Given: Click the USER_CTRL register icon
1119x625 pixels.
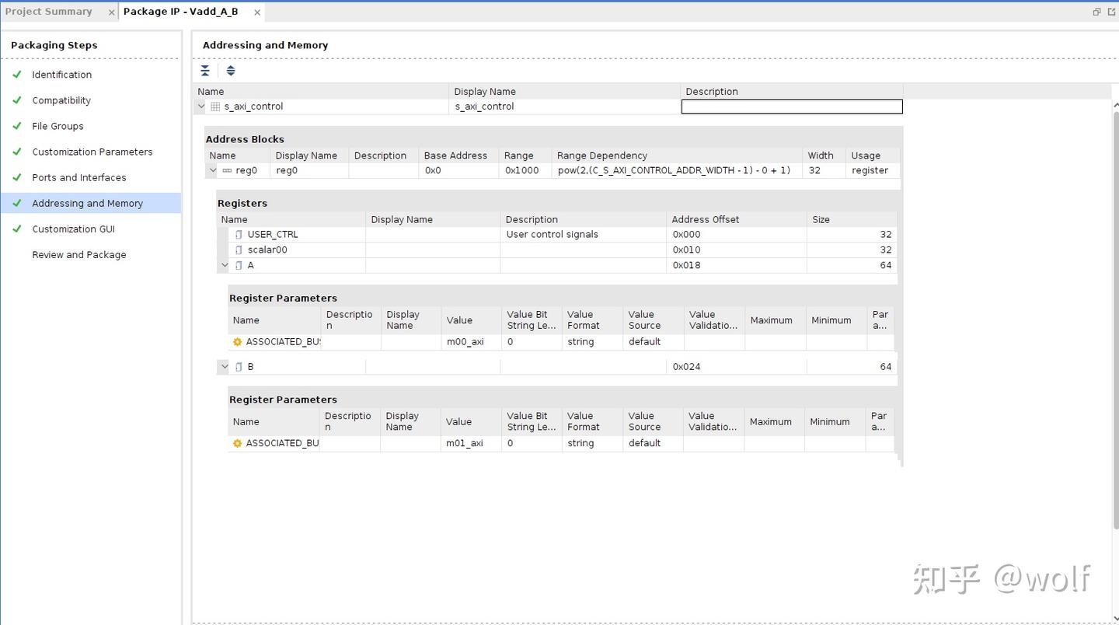Looking at the screenshot, I should tap(239, 234).
